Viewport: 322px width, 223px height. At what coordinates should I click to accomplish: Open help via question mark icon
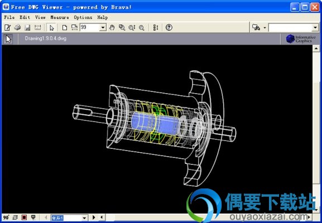click(x=169, y=27)
